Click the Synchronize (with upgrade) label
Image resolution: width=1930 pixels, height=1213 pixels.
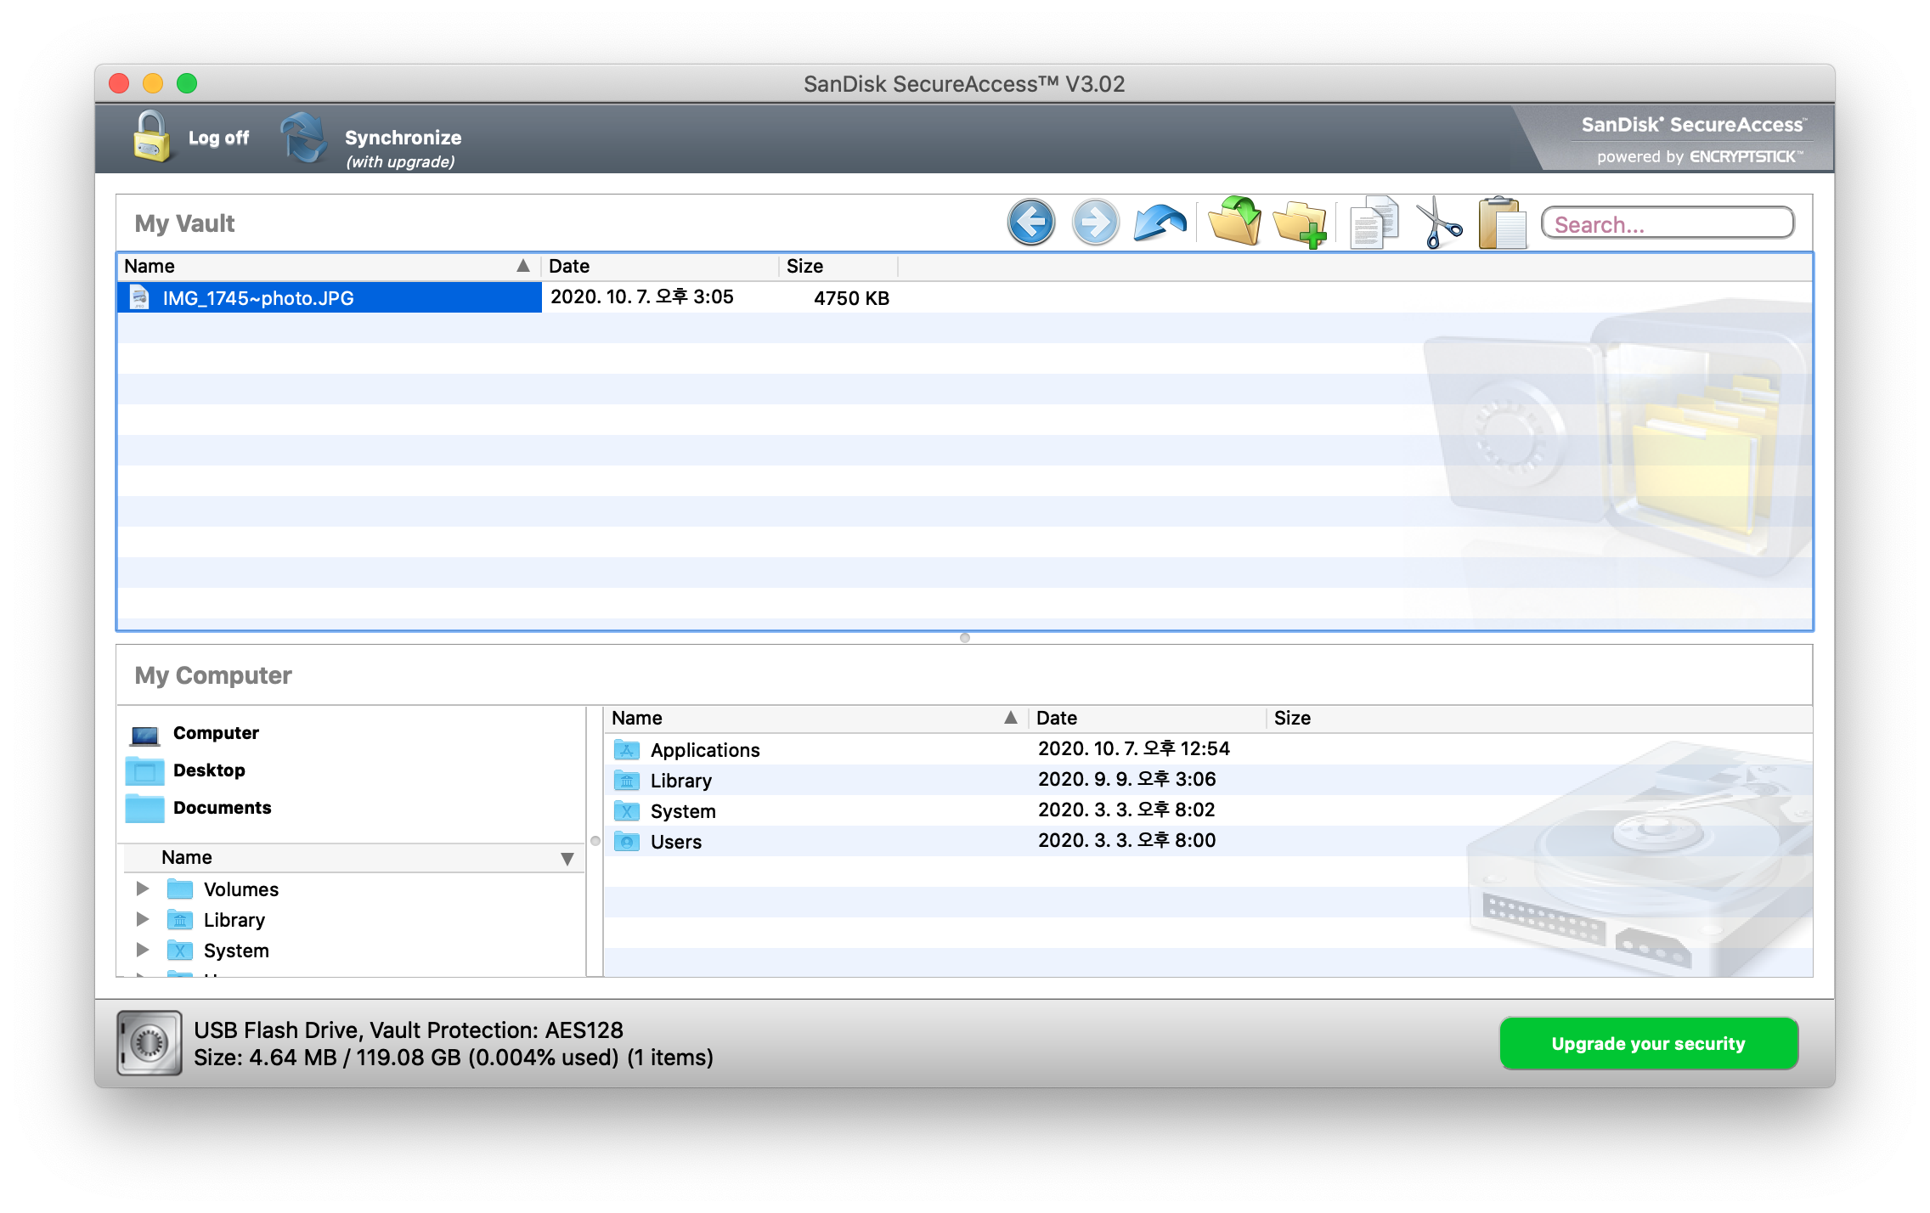[x=403, y=148]
